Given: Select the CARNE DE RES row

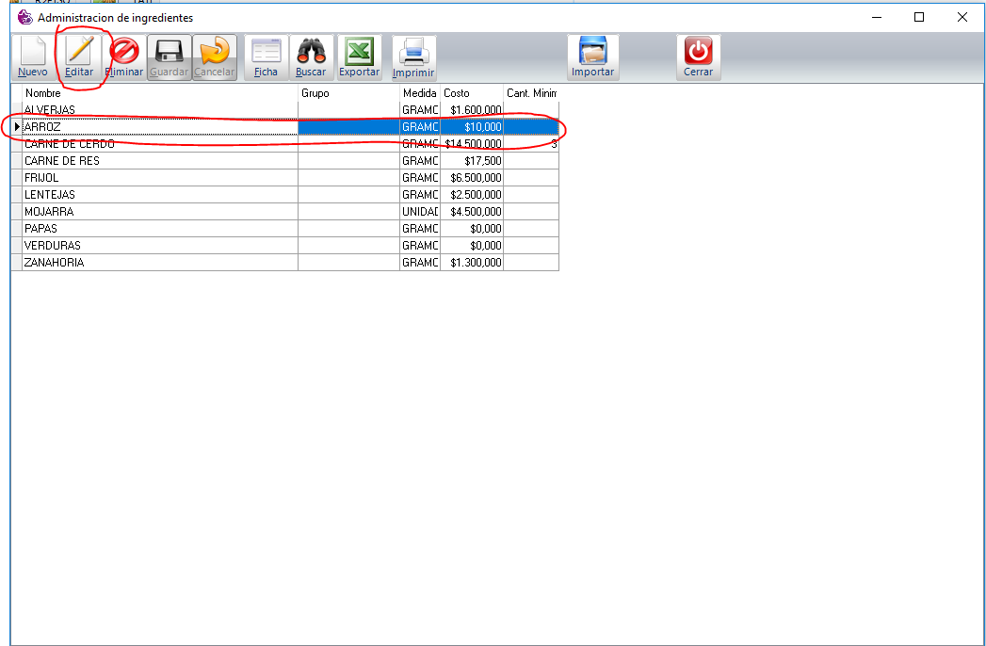Looking at the screenshot, I should coord(160,161).
